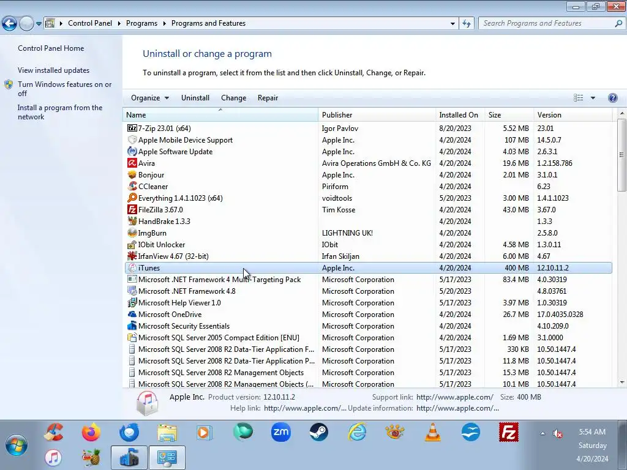
Task: Sort by the Installed On column header
Action: pos(460,114)
